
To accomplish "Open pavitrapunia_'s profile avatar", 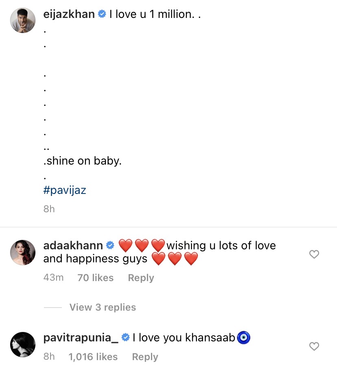I will (x=23, y=345).
